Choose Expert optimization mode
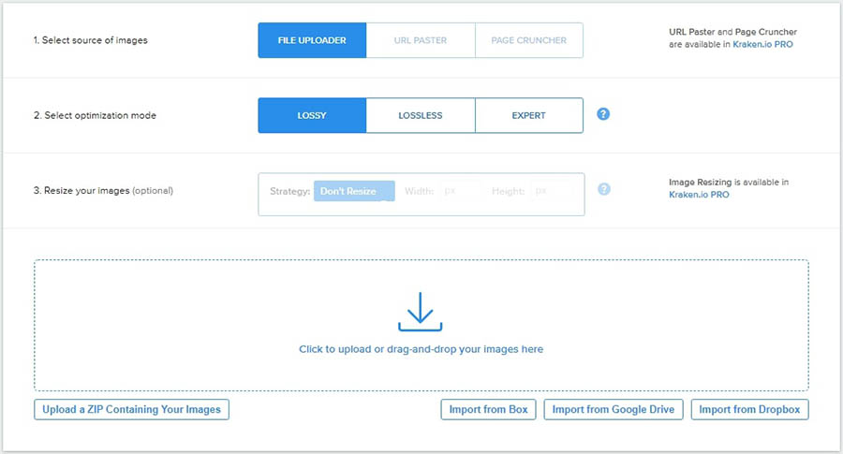This screenshot has height=454, width=843. [528, 116]
